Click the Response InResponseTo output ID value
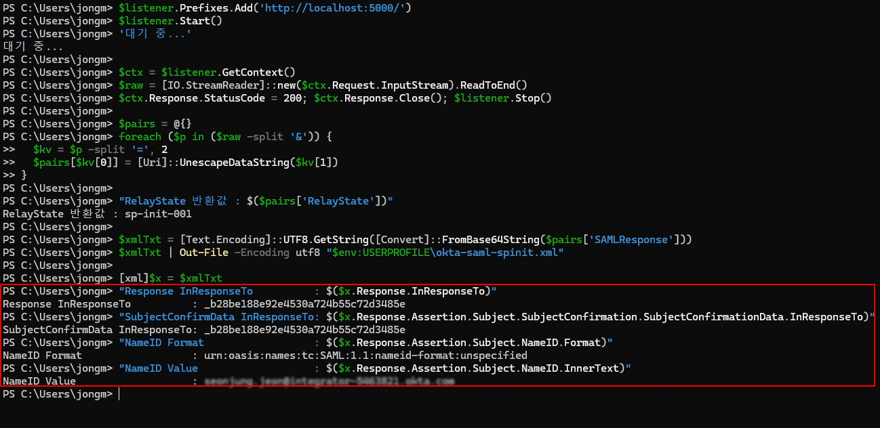This screenshot has width=880, height=428. [x=304, y=304]
